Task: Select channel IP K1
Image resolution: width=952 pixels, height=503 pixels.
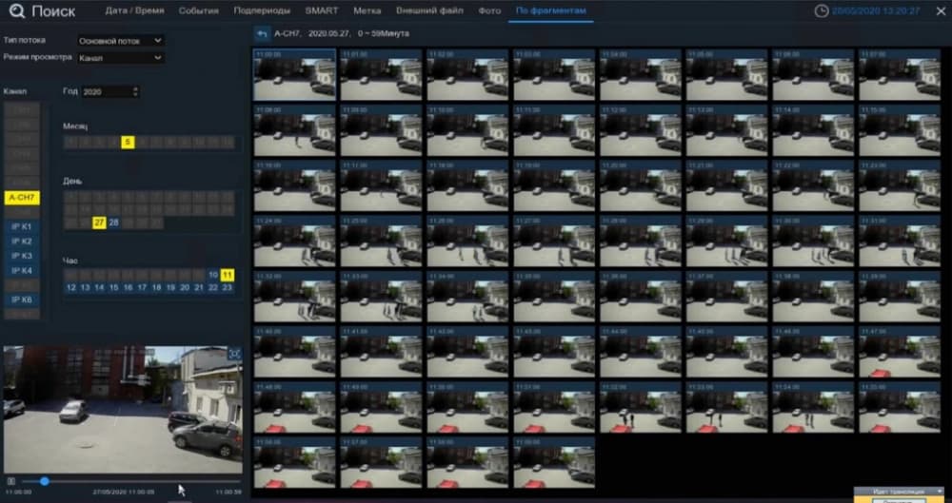Action: coord(23,227)
